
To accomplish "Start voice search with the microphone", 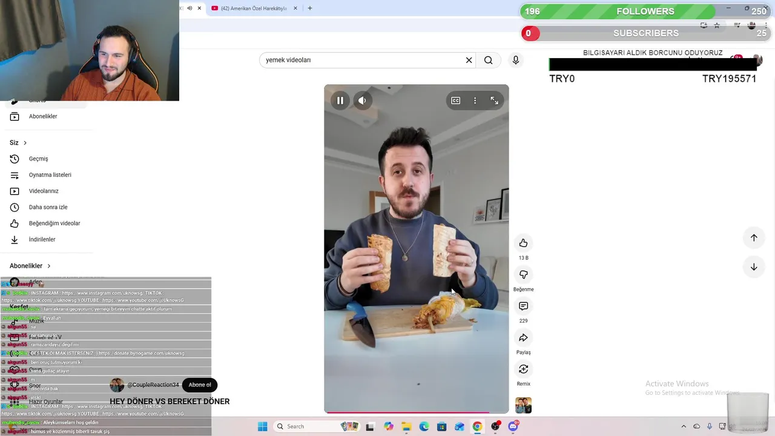I will click(516, 60).
